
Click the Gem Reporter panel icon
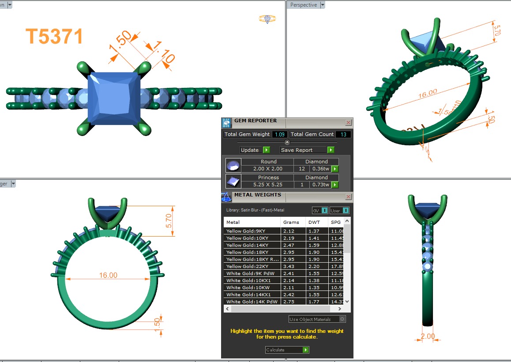tap(226, 123)
